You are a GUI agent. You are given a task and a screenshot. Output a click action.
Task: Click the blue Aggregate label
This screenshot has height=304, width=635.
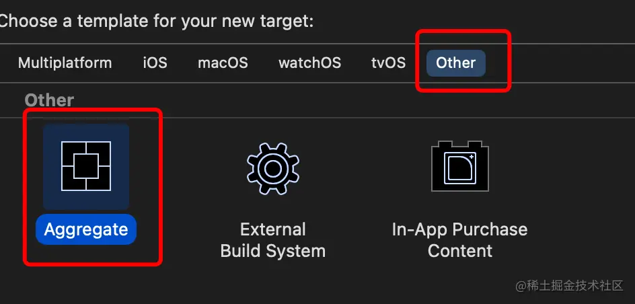point(86,229)
